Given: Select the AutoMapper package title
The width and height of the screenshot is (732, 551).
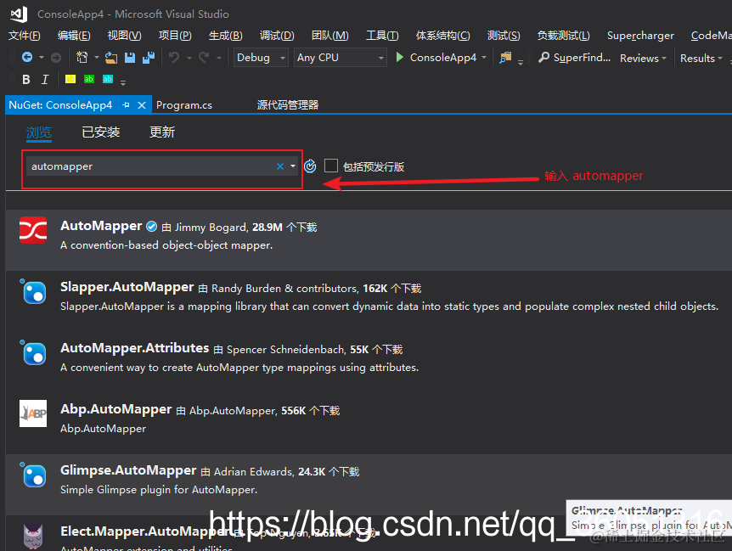Looking at the screenshot, I should pyautogui.click(x=101, y=226).
